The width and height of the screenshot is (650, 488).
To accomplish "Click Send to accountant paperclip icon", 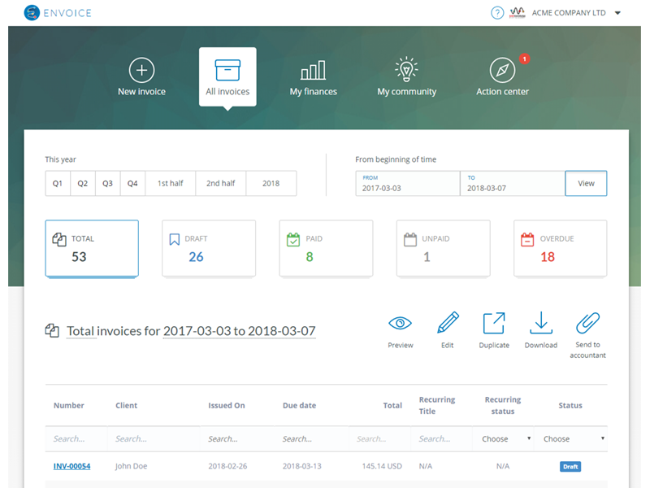I will pyautogui.click(x=587, y=323).
